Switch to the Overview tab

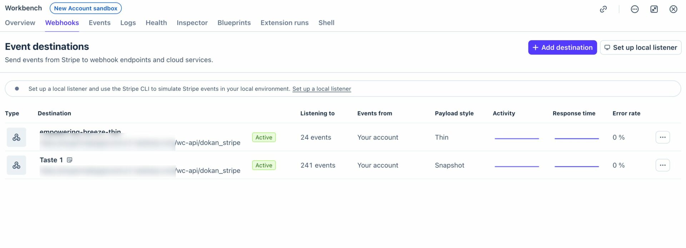(x=20, y=23)
